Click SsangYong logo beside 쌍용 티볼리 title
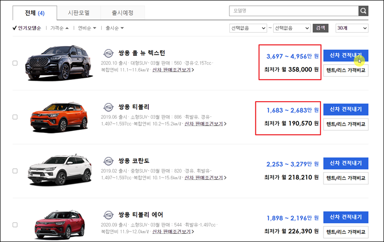The image size is (384, 242). (x=108, y=107)
